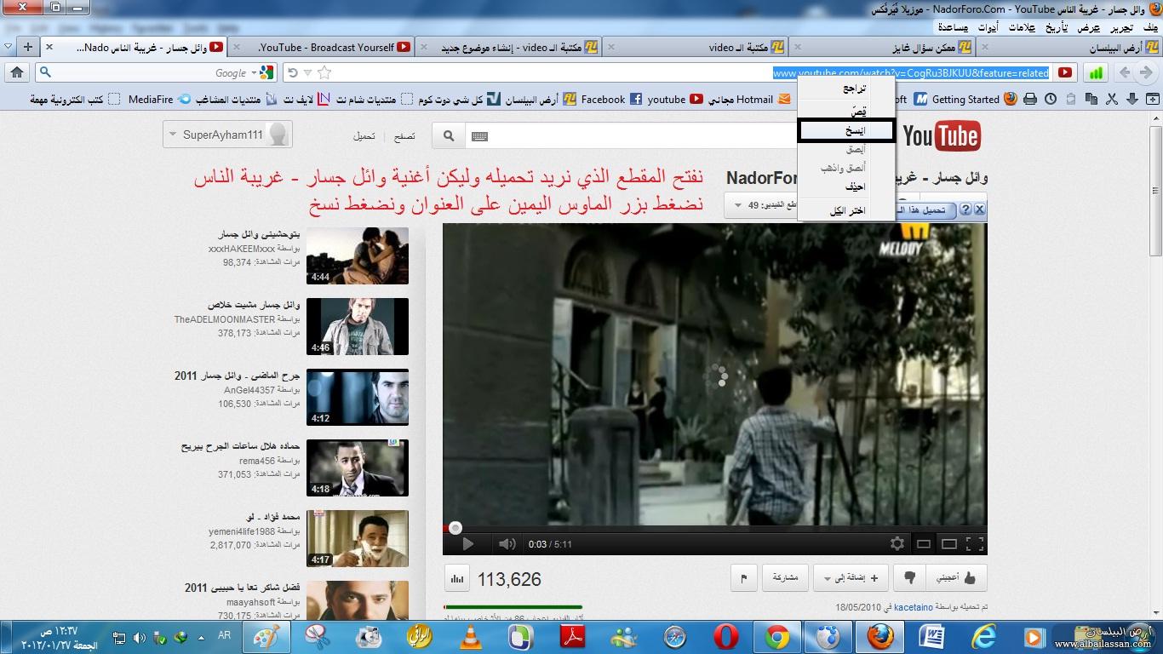Open the Google search engine selector
The height and width of the screenshot is (654, 1163).
pos(261,73)
